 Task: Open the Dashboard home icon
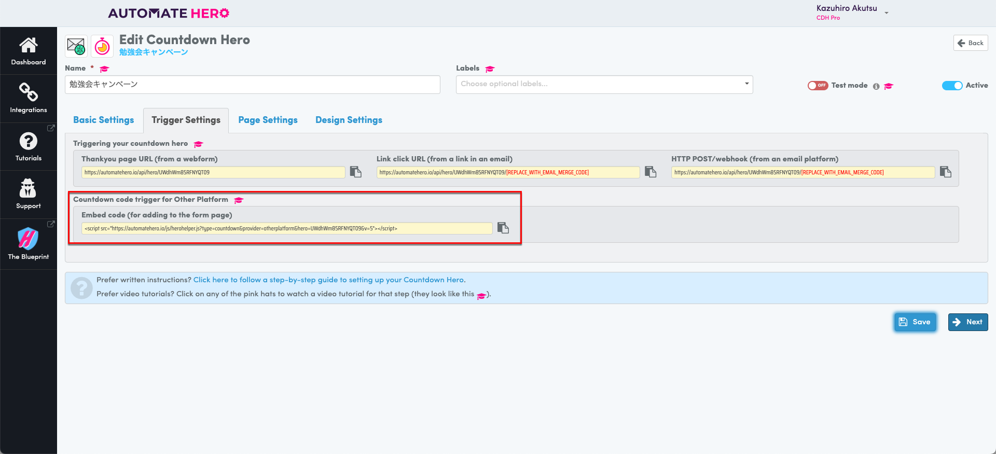pyautogui.click(x=29, y=45)
